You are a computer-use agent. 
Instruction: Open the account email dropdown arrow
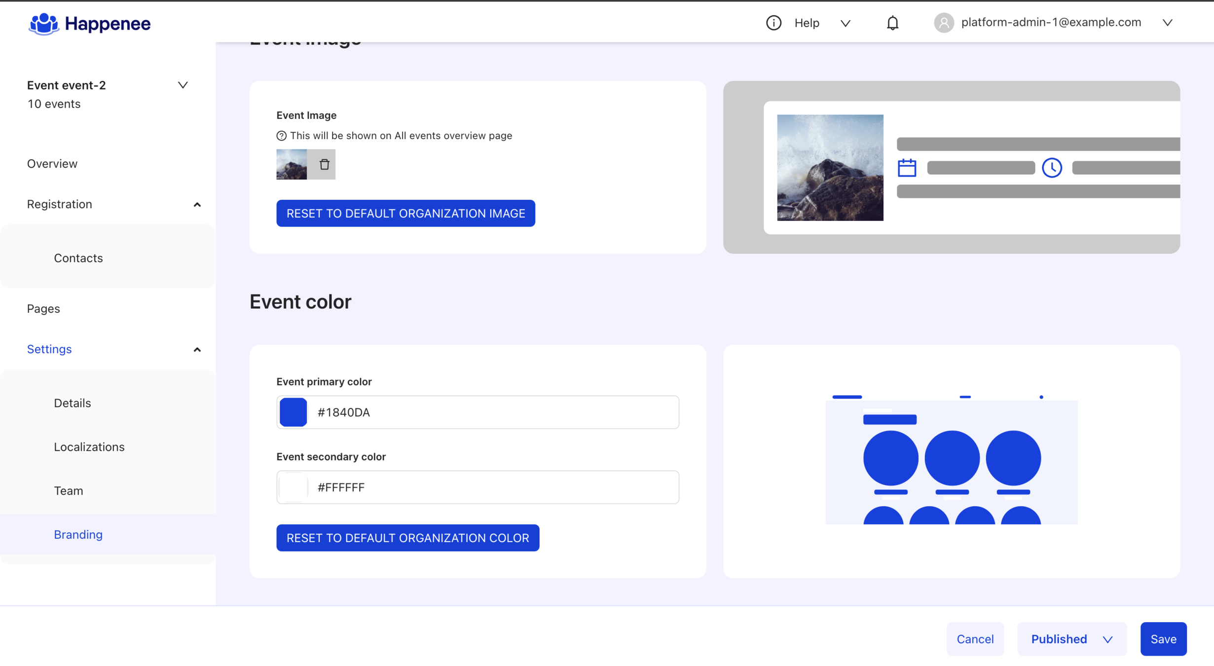click(x=1167, y=23)
